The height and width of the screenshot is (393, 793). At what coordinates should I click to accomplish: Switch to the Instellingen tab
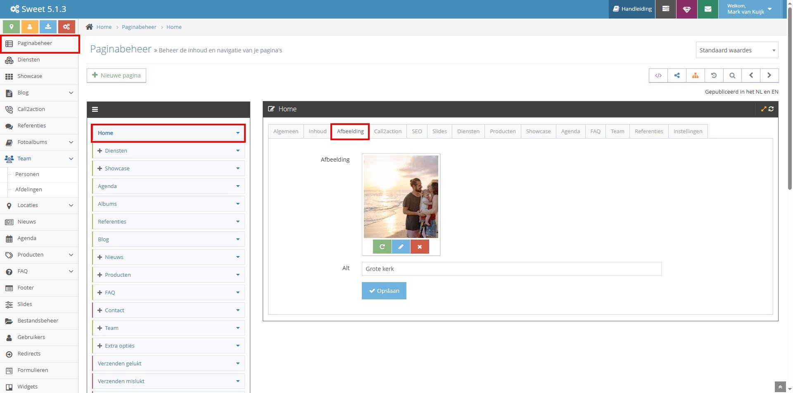click(688, 131)
